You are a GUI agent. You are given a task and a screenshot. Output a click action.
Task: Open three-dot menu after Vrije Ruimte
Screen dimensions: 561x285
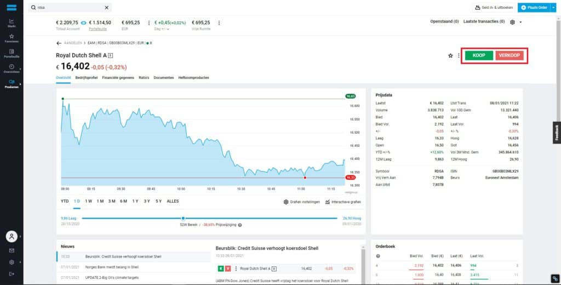coord(219,23)
